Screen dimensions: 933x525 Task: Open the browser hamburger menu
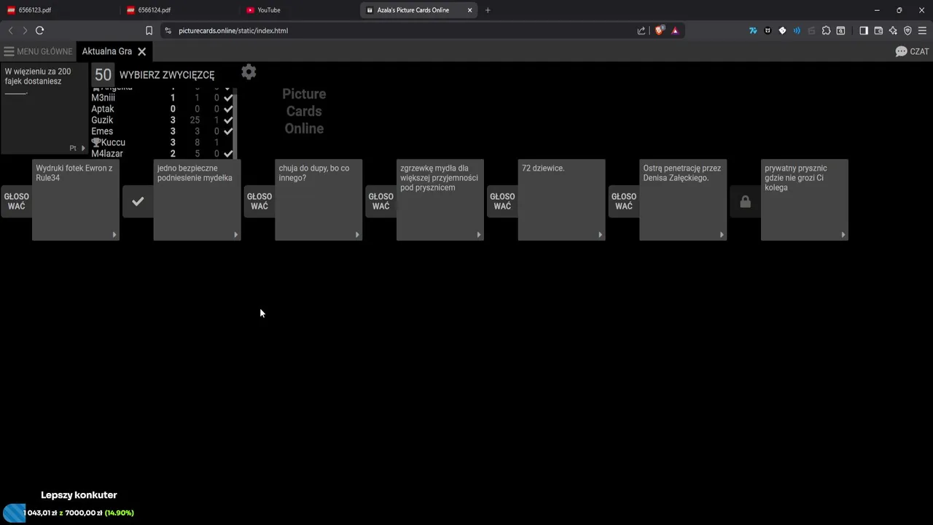[922, 31]
